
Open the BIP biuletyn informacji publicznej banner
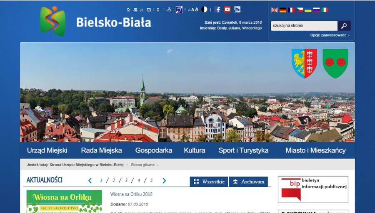click(313, 189)
